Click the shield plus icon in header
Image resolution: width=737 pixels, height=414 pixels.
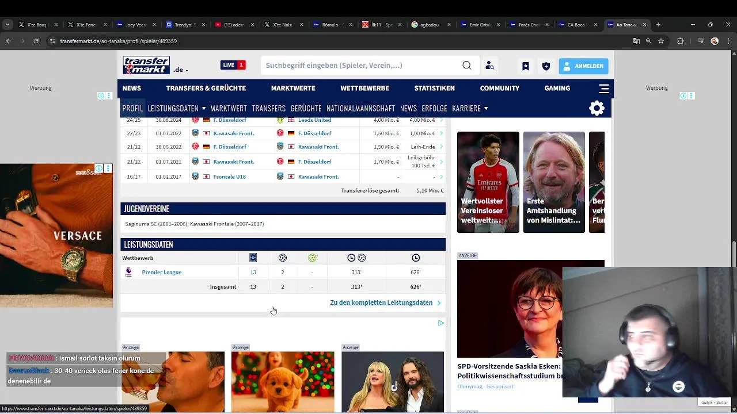[546, 66]
